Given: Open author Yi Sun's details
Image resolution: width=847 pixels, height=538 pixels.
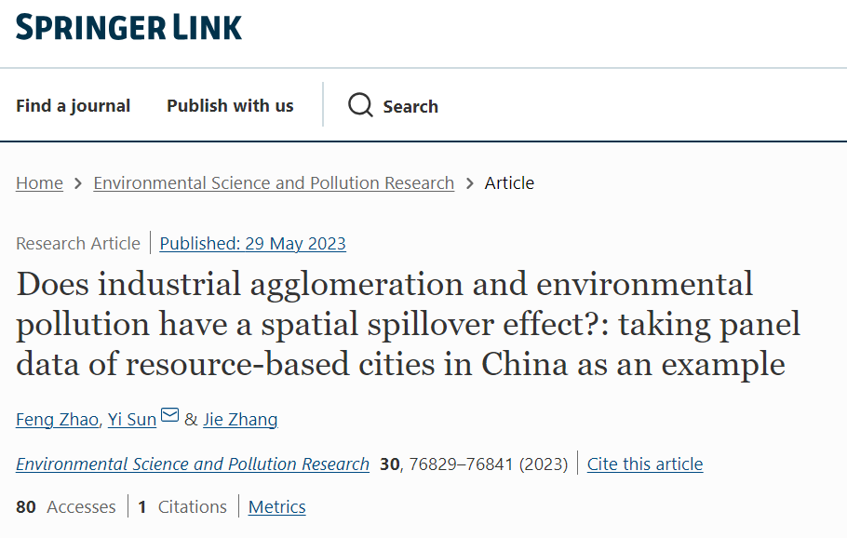Looking at the screenshot, I should pos(132,420).
